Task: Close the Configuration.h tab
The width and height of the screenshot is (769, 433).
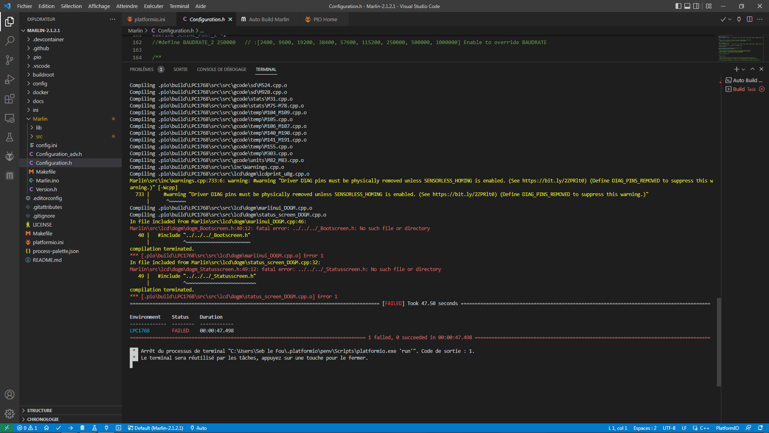Action: [x=230, y=19]
